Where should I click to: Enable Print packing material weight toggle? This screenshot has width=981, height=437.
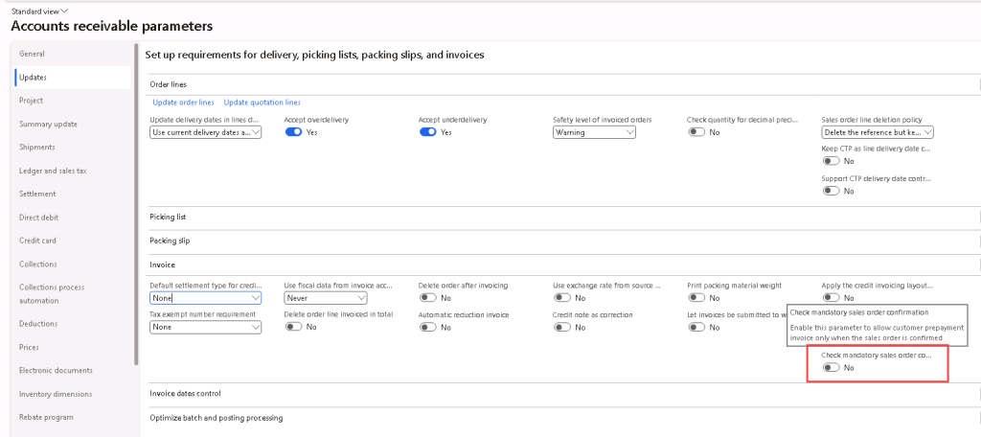click(x=696, y=298)
